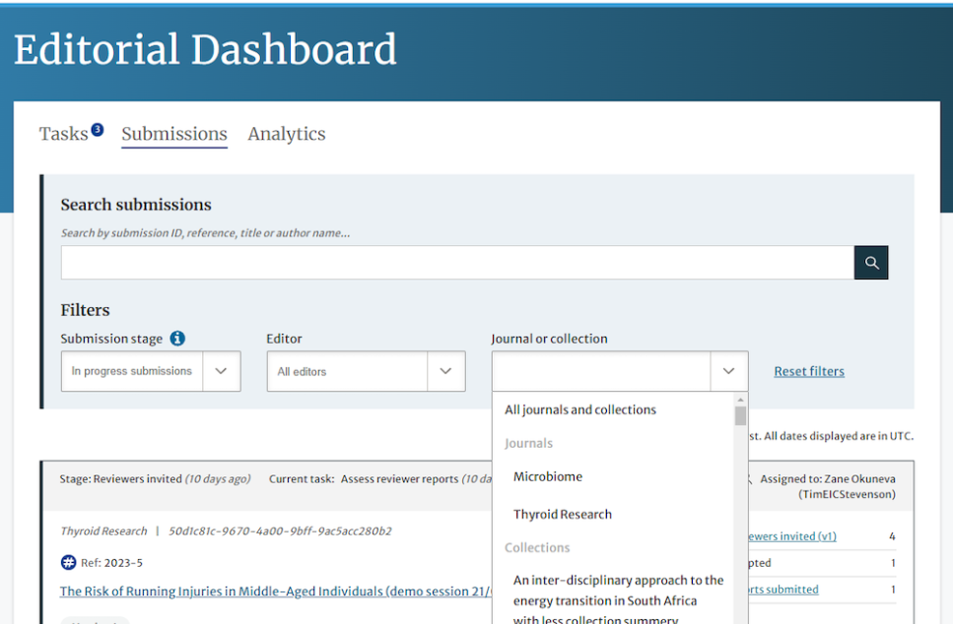Viewport: 953px width, 624px height.
Task: Collapse the Journal or collection dropdown chevron
Action: point(728,371)
